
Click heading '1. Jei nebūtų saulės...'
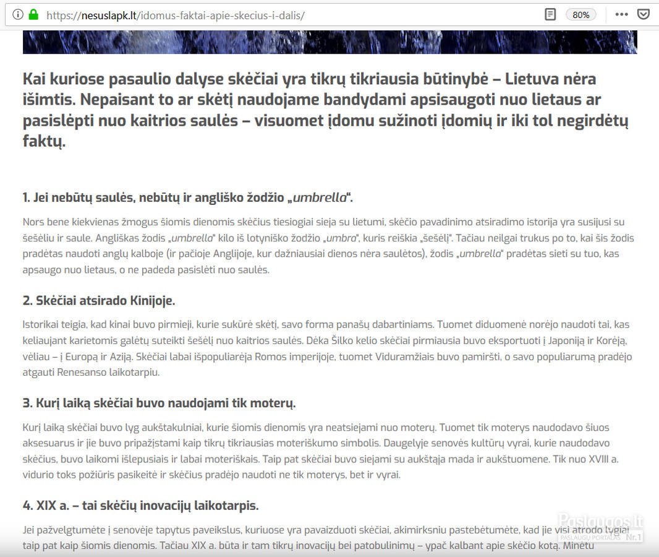pos(188,197)
